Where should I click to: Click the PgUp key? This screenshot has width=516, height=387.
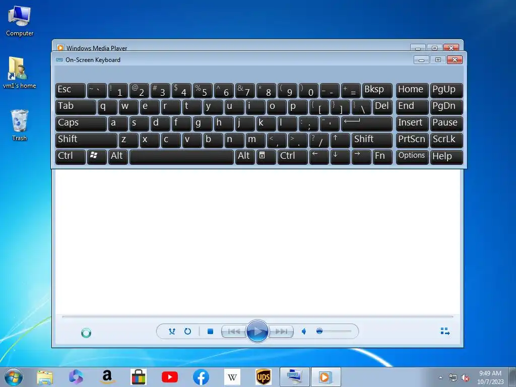(x=446, y=91)
